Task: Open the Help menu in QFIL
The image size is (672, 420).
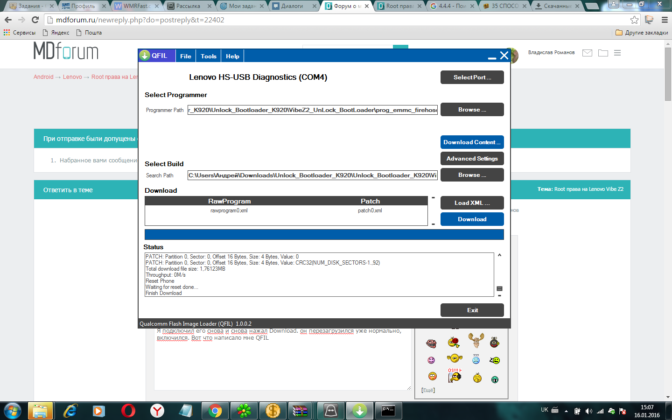Action: pos(232,56)
